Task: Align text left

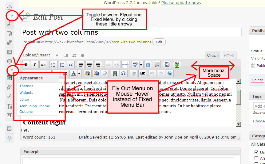Action: coord(81,65)
